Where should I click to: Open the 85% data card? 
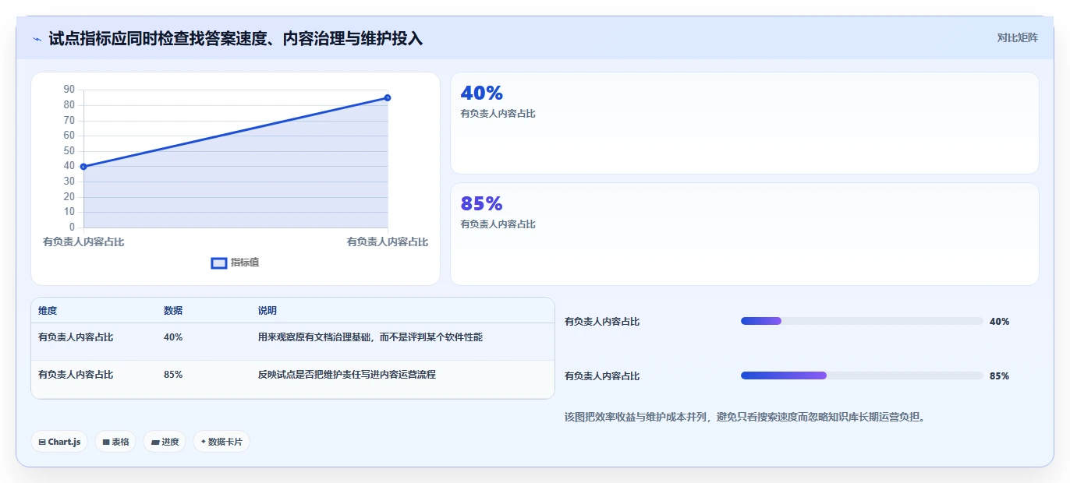point(745,234)
